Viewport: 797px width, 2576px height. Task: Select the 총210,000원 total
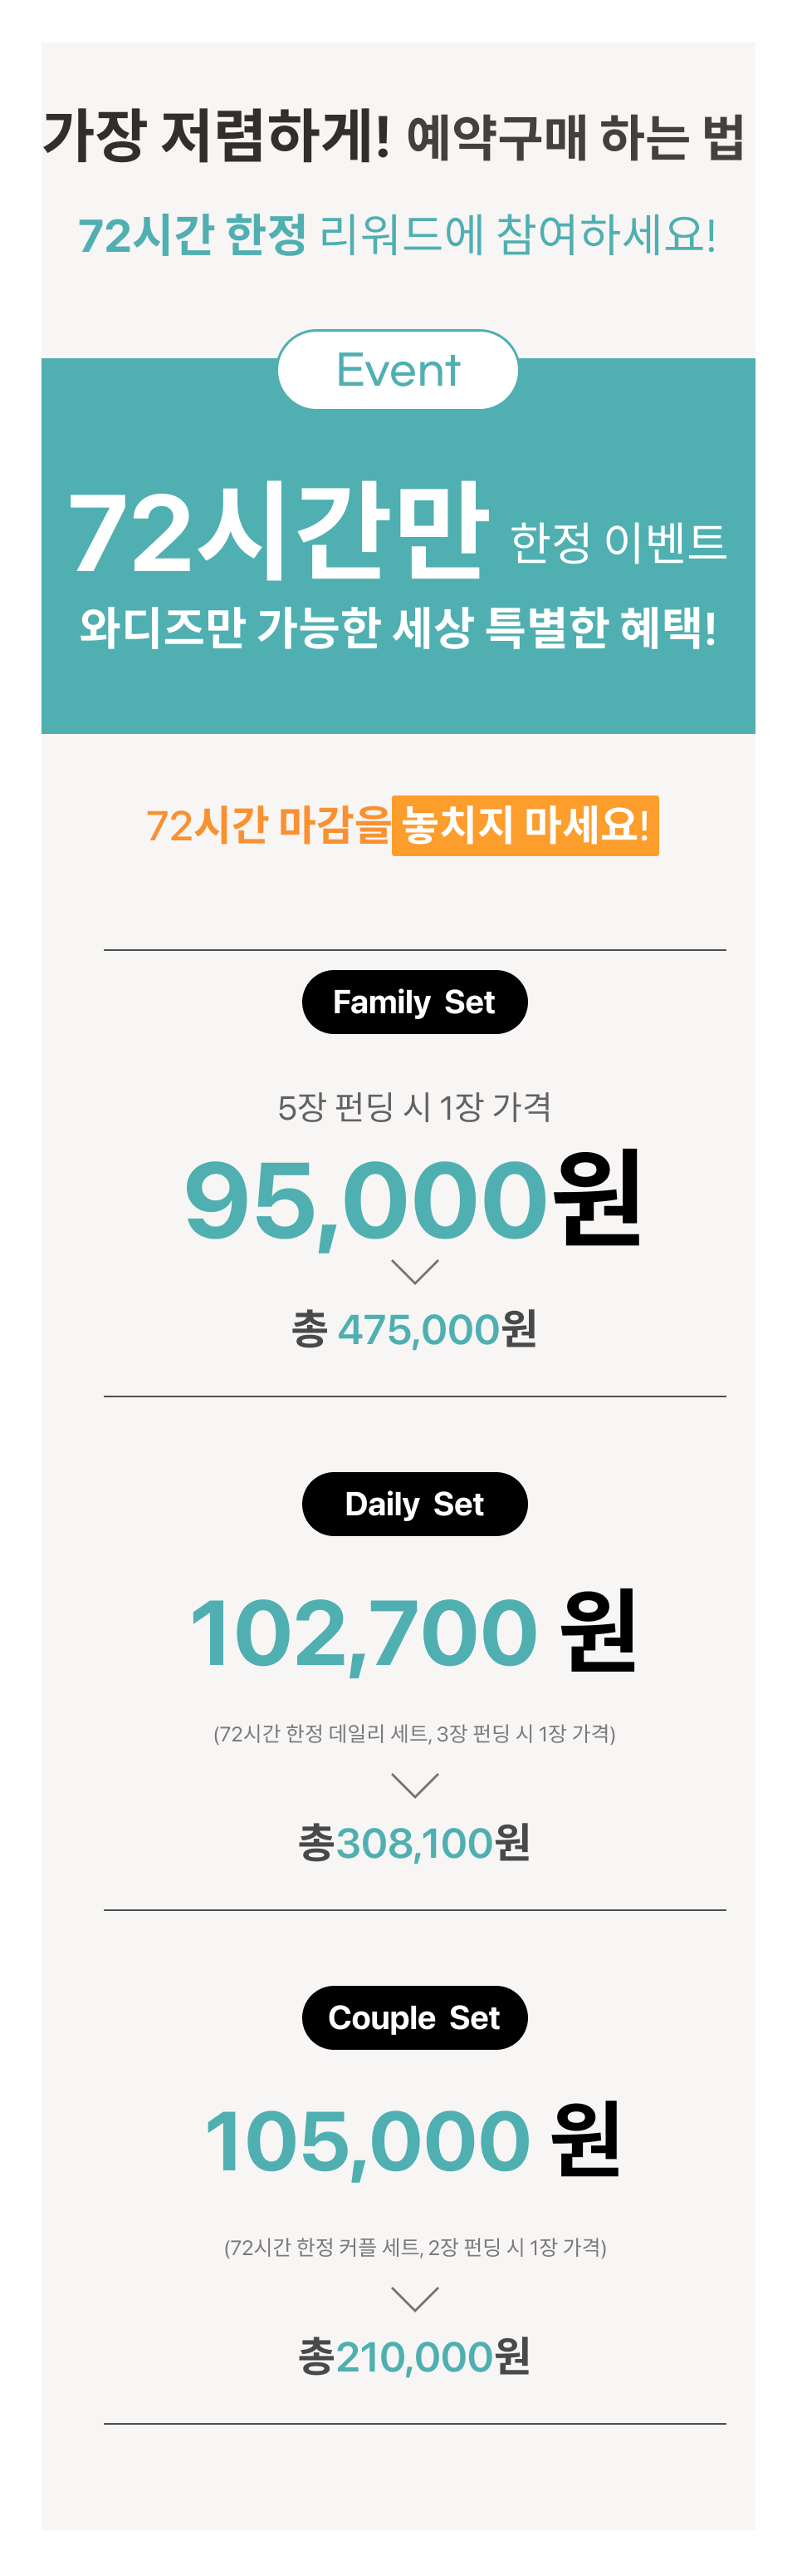pyautogui.click(x=414, y=2357)
